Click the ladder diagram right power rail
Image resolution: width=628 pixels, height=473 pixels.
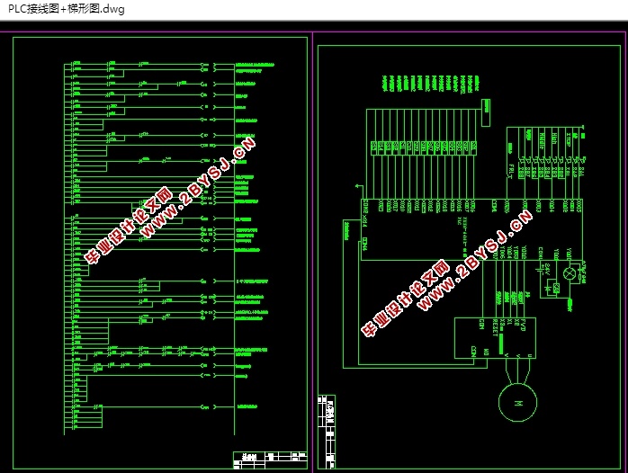pos(234,248)
